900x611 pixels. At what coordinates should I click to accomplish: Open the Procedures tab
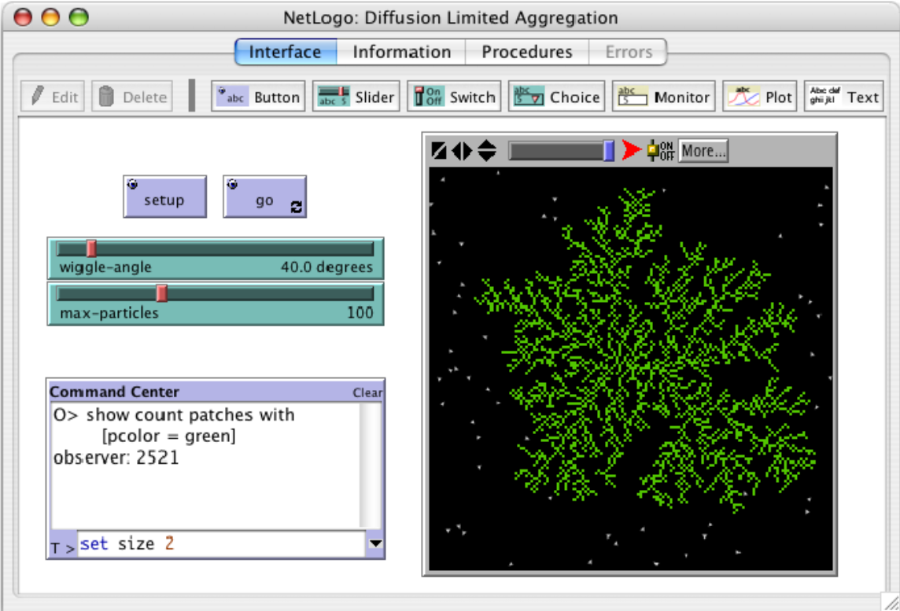click(x=526, y=53)
